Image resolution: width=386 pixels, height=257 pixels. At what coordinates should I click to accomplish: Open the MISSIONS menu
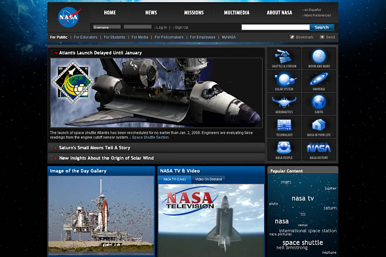[194, 13]
